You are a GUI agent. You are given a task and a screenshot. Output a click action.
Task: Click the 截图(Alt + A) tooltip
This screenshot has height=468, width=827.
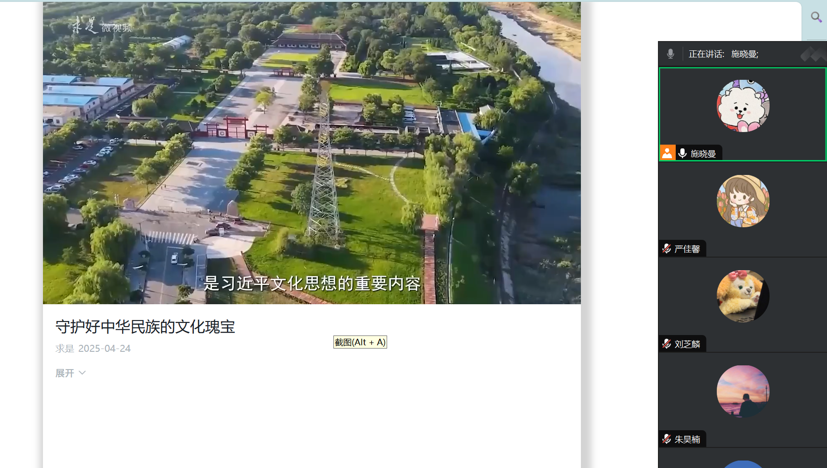click(x=360, y=342)
